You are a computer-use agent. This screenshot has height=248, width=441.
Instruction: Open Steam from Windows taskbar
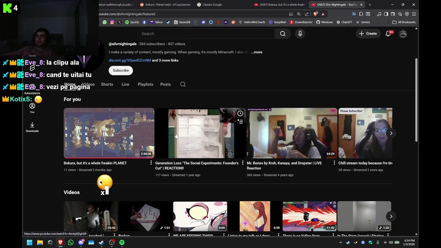click(x=101, y=242)
